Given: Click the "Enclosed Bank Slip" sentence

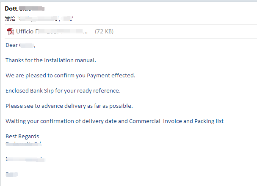Looking at the screenshot, I should coord(63,90).
